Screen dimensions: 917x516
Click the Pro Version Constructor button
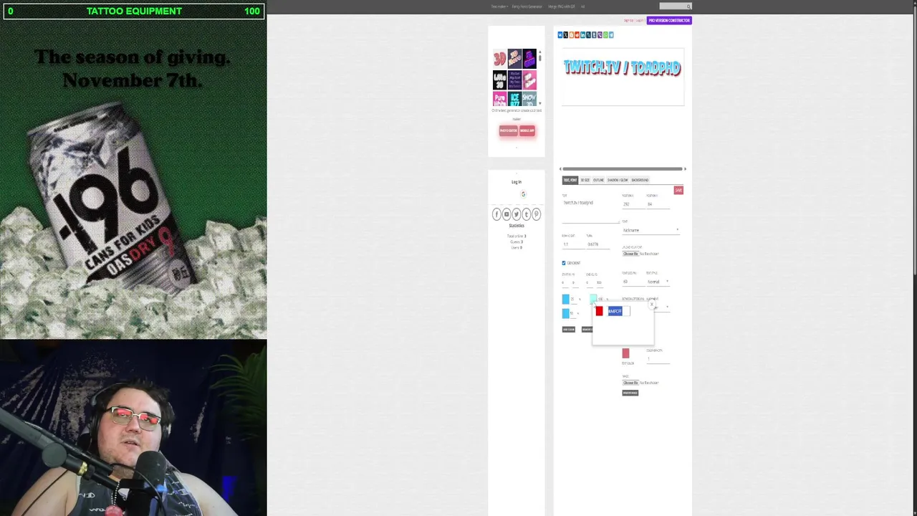point(669,20)
